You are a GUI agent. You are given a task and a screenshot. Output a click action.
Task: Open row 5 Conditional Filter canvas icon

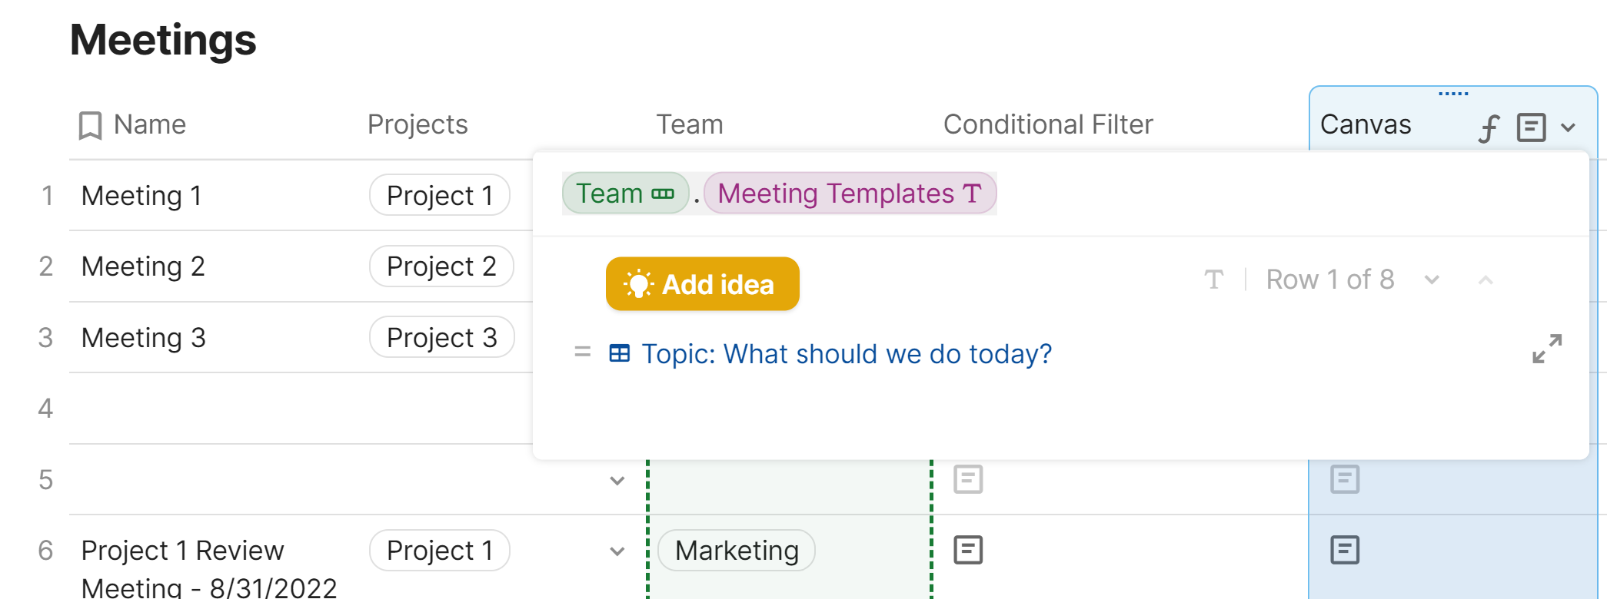point(968,479)
